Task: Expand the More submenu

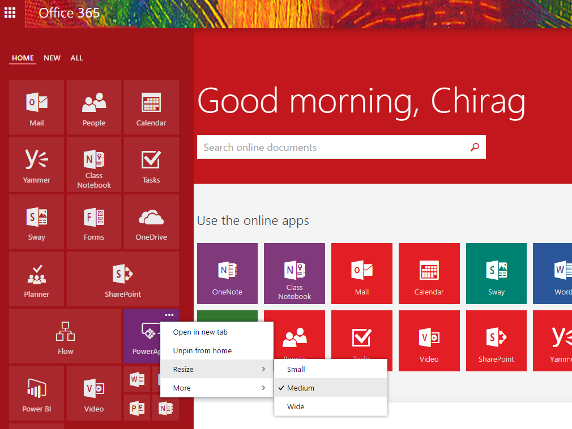Action: (x=217, y=388)
